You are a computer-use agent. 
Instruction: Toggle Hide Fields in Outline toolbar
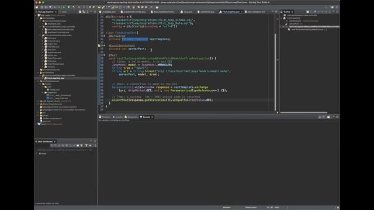point(315,12)
